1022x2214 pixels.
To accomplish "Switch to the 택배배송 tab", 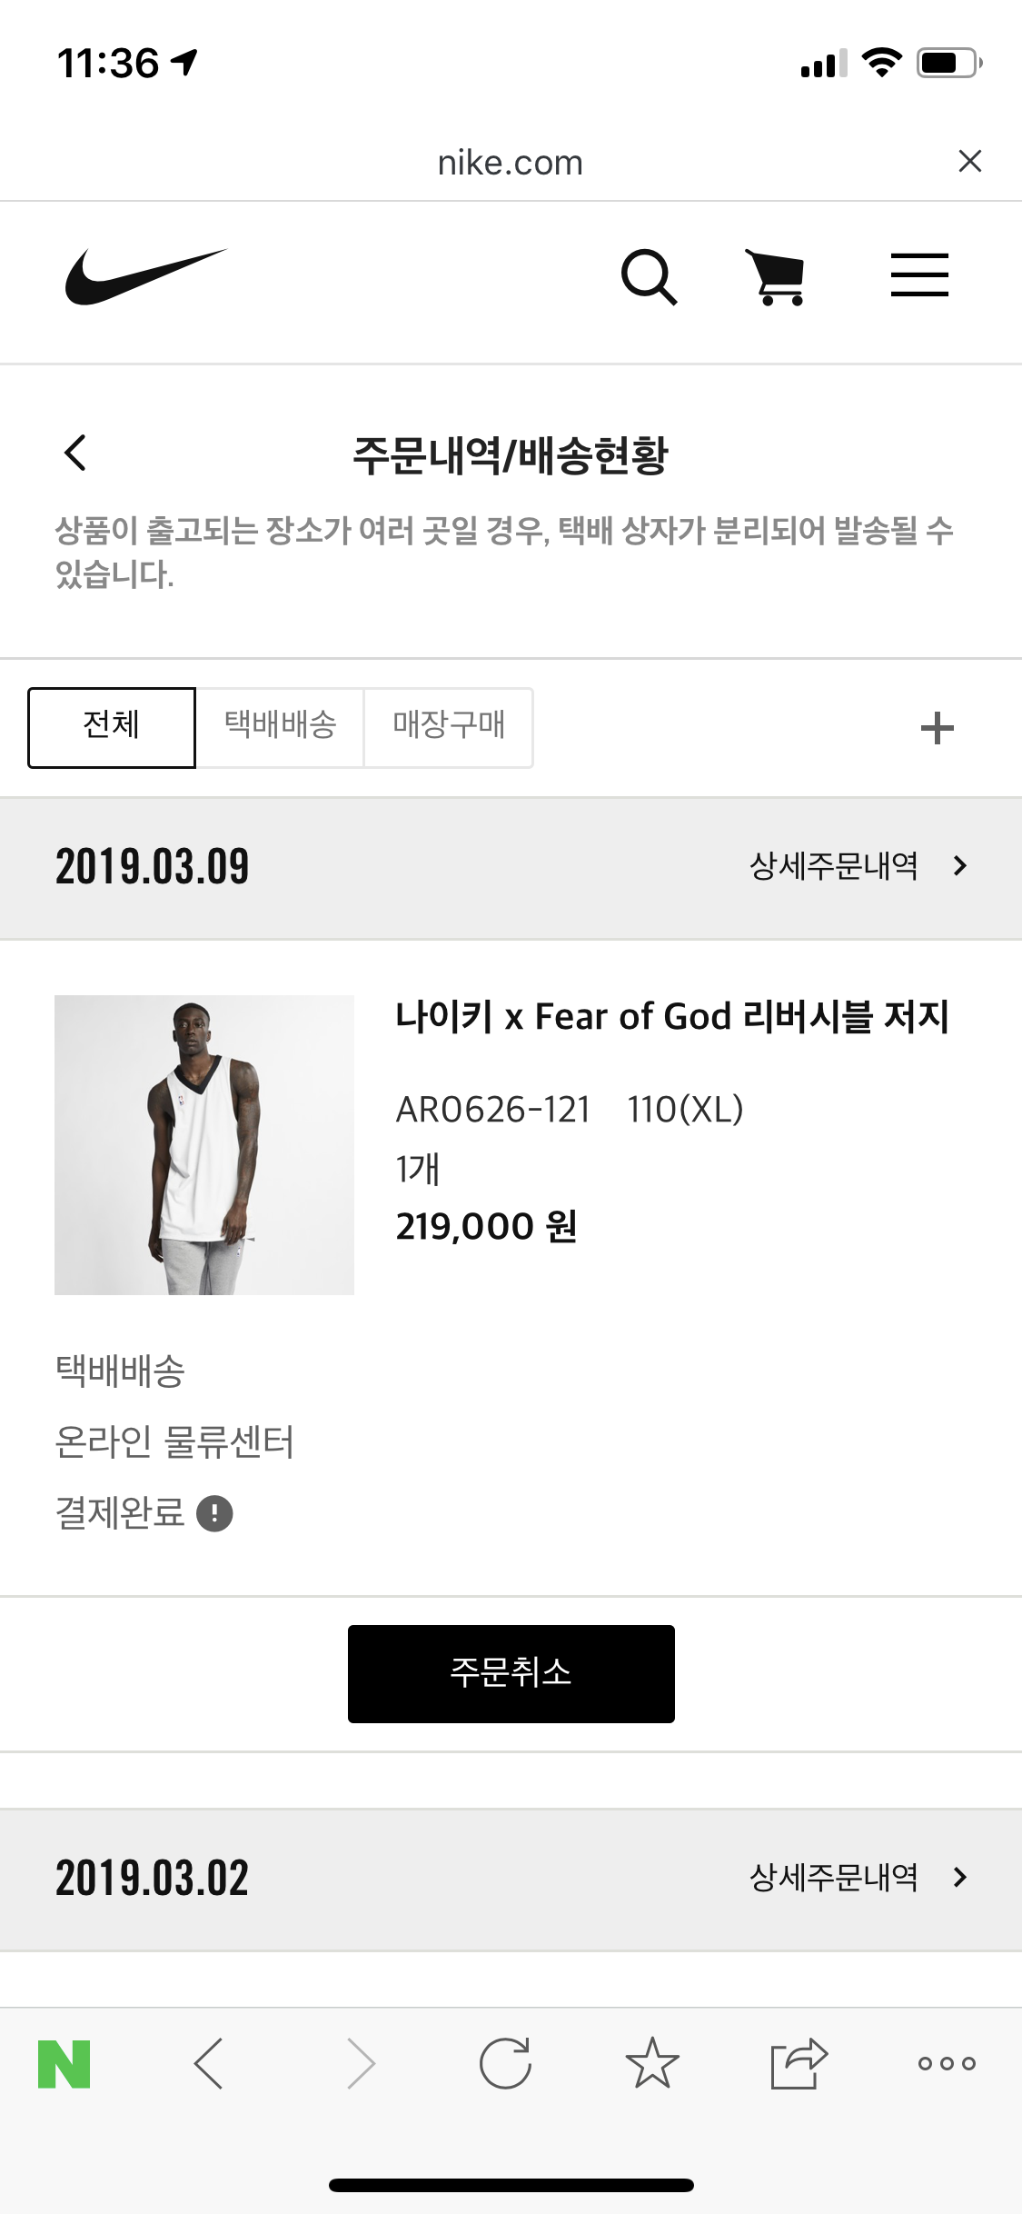I will click(280, 727).
